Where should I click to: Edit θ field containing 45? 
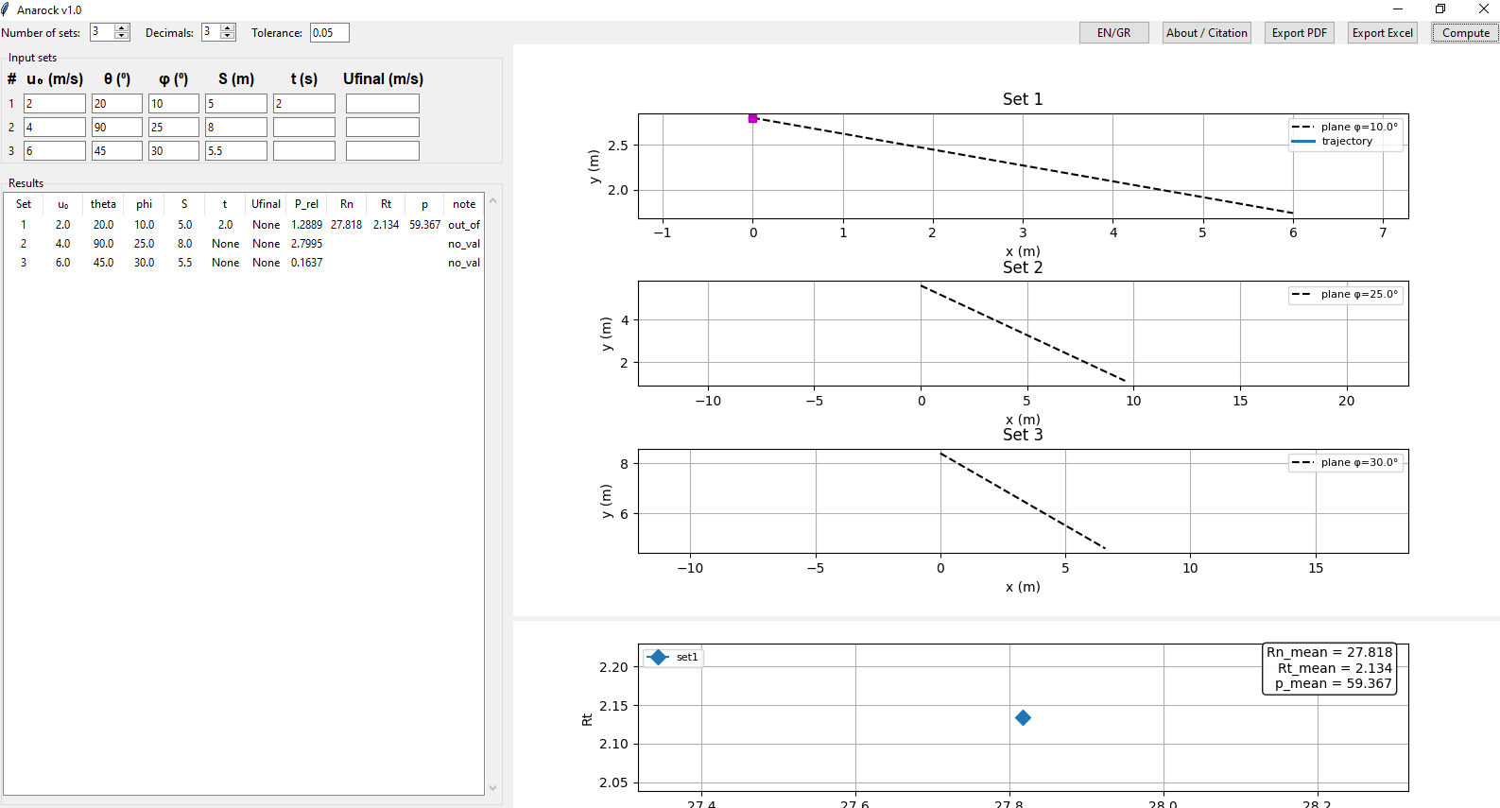[117, 150]
